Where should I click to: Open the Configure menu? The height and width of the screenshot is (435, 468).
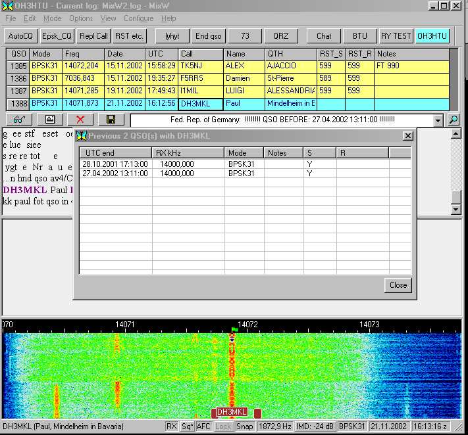click(138, 18)
